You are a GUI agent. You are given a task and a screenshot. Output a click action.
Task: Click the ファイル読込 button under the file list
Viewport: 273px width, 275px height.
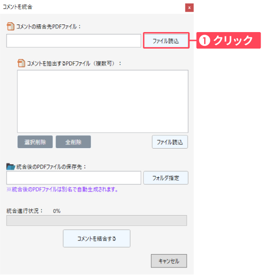(x=170, y=142)
